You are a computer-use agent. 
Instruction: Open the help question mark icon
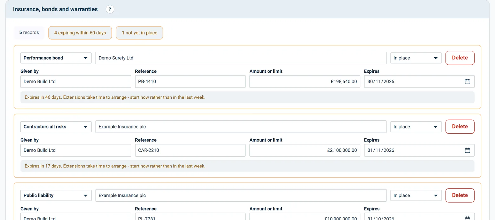(110, 9)
